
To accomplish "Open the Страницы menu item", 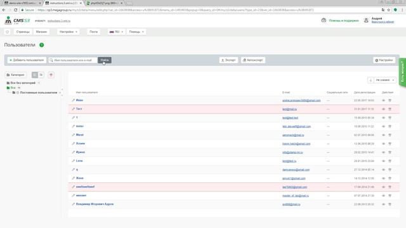I will point(23,32).
